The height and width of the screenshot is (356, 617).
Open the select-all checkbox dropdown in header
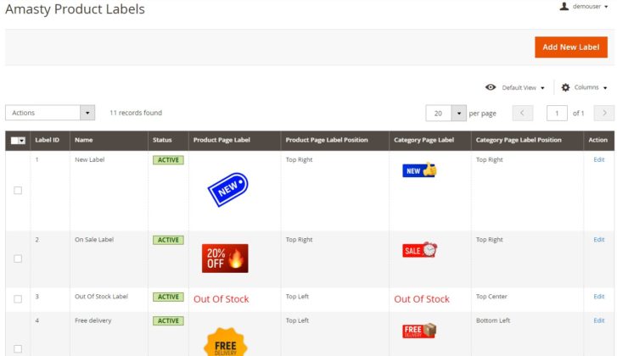(21, 141)
